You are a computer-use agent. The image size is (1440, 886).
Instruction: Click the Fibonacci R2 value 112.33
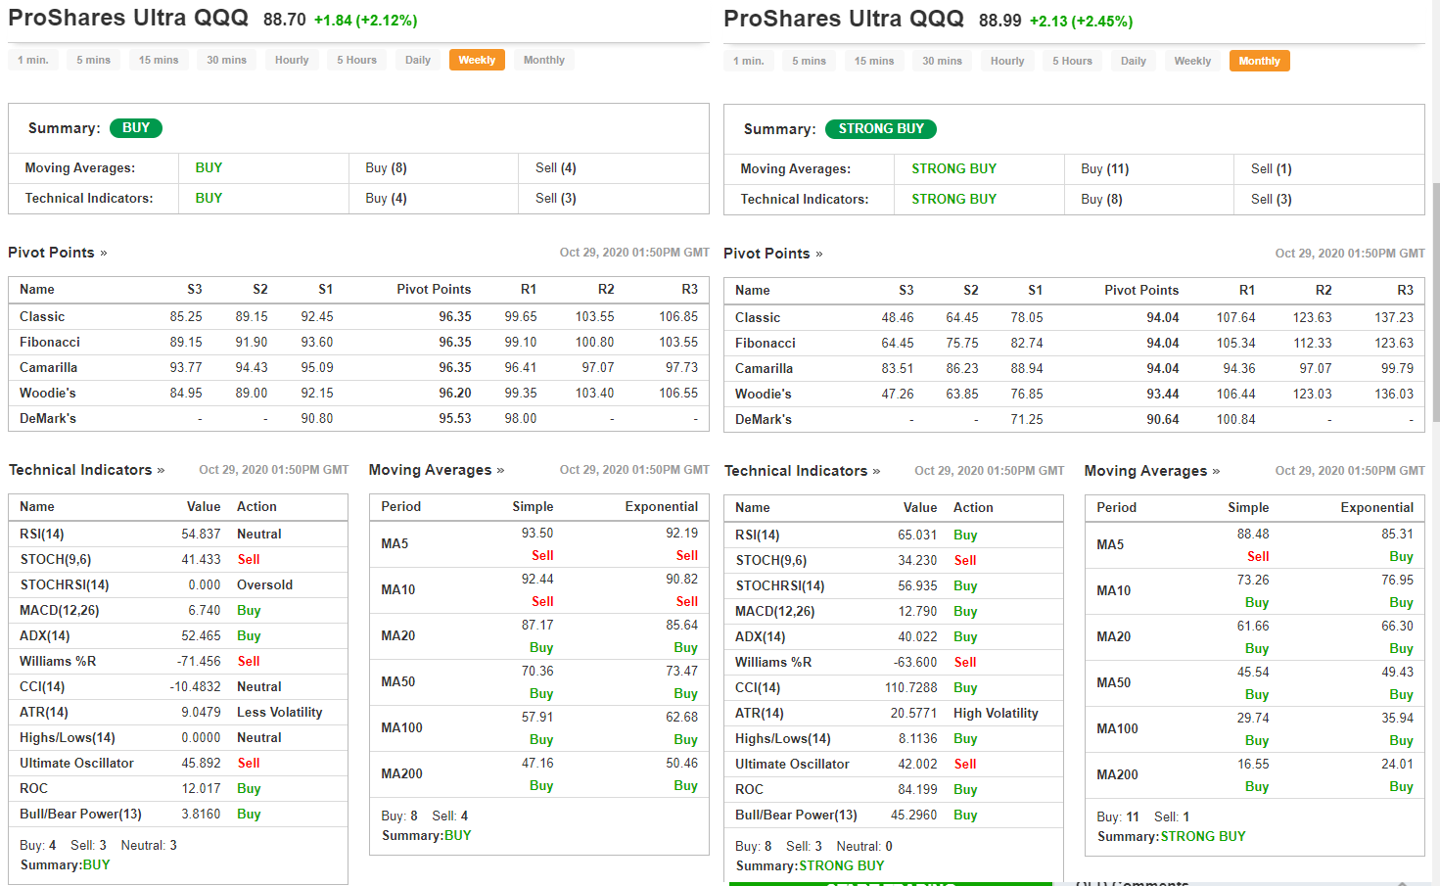(x=1313, y=344)
